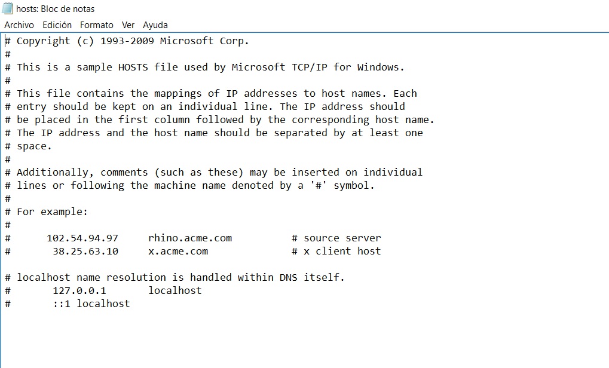Click the empty area below last line
Screen dimensions: 609x368
305,338
